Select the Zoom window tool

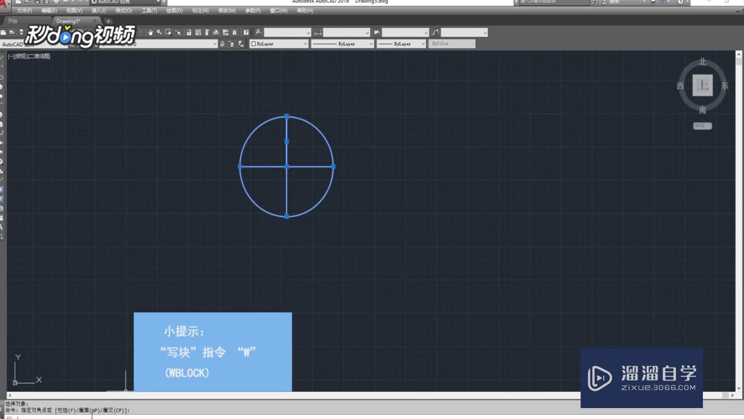click(169, 32)
